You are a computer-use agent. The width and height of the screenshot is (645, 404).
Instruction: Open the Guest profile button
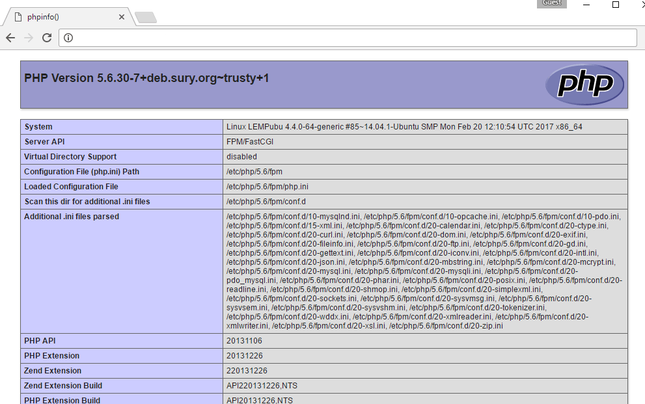tap(552, 3)
